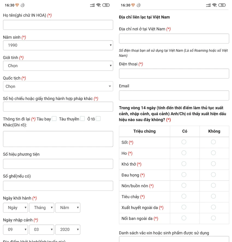The image size is (232, 242).
Task: Select Có for the Sốt symptom
Action: 184,142
